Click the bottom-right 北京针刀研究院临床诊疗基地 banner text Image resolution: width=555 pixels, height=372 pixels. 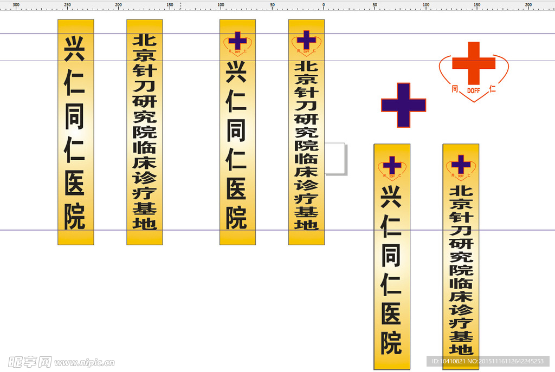[461, 271]
